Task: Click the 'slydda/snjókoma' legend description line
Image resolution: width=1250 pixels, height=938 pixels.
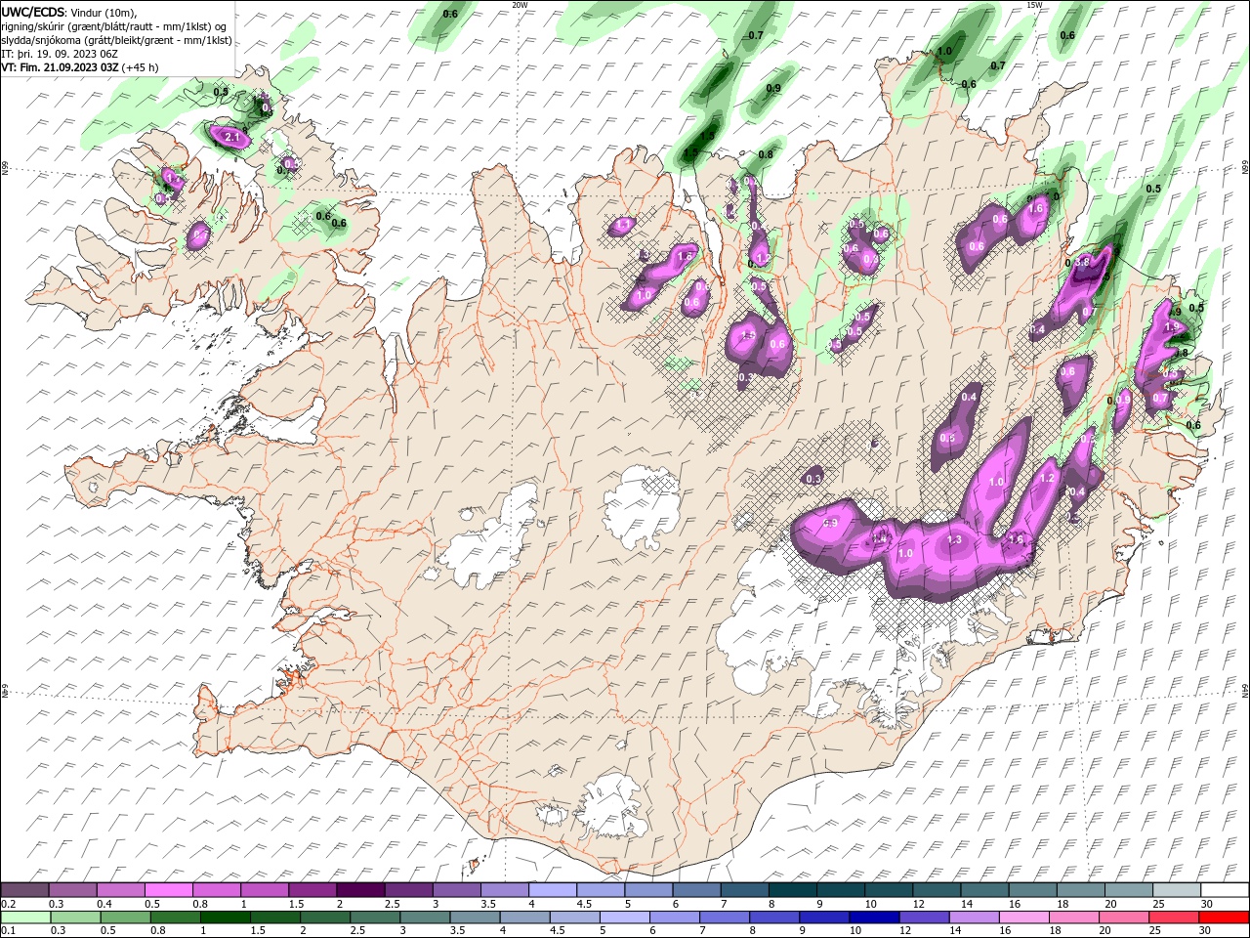Action: click(117, 40)
